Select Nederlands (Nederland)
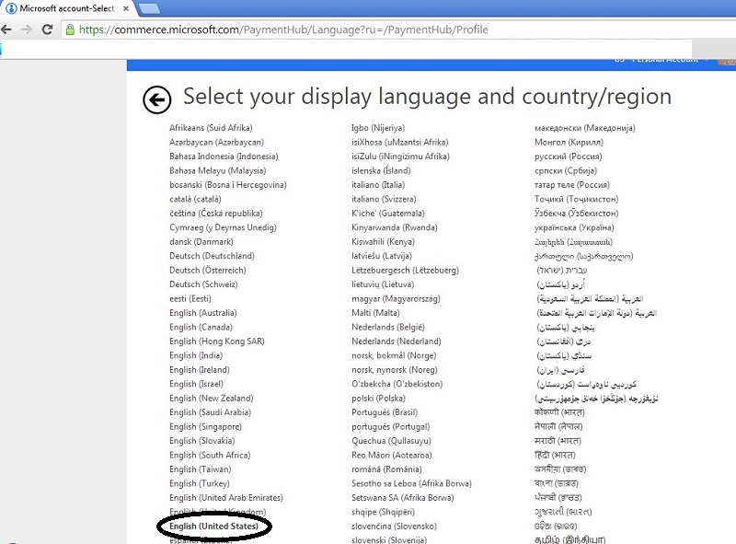Image resolution: width=736 pixels, height=544 pixels. coord(397,341)
